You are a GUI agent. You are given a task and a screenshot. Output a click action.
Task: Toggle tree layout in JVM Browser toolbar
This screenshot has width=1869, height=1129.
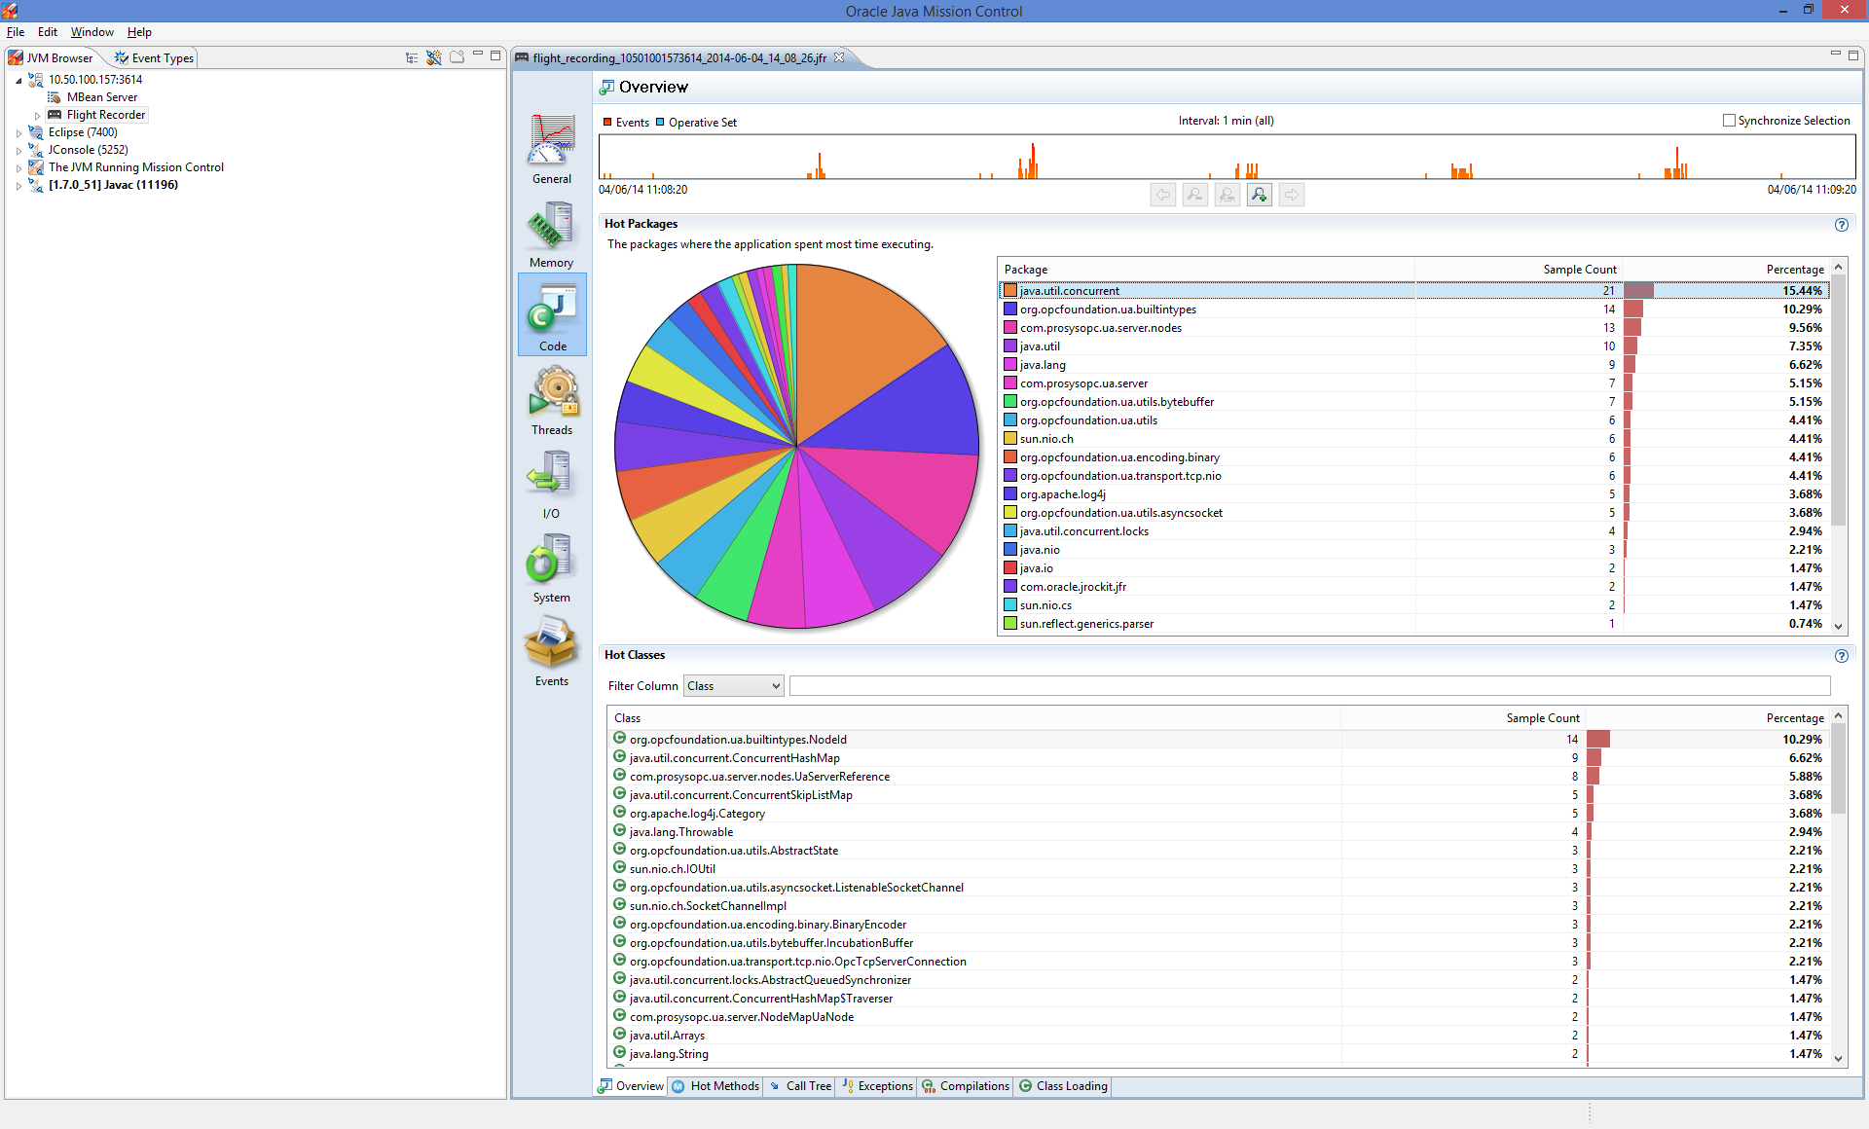click(412, 57)
